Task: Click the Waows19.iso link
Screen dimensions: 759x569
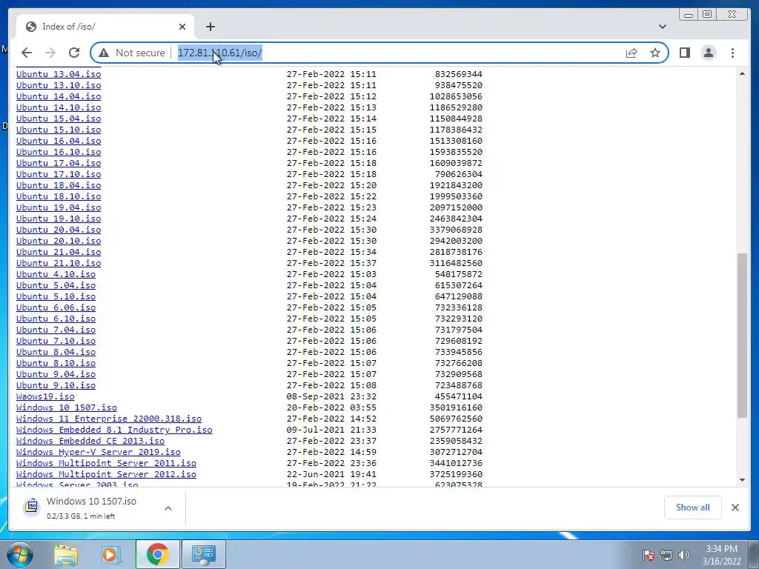Action: [x=45, y=397]
